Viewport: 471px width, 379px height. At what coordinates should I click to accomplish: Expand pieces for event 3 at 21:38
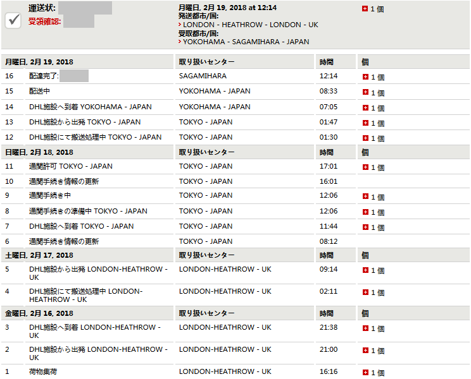coord(365,328)
